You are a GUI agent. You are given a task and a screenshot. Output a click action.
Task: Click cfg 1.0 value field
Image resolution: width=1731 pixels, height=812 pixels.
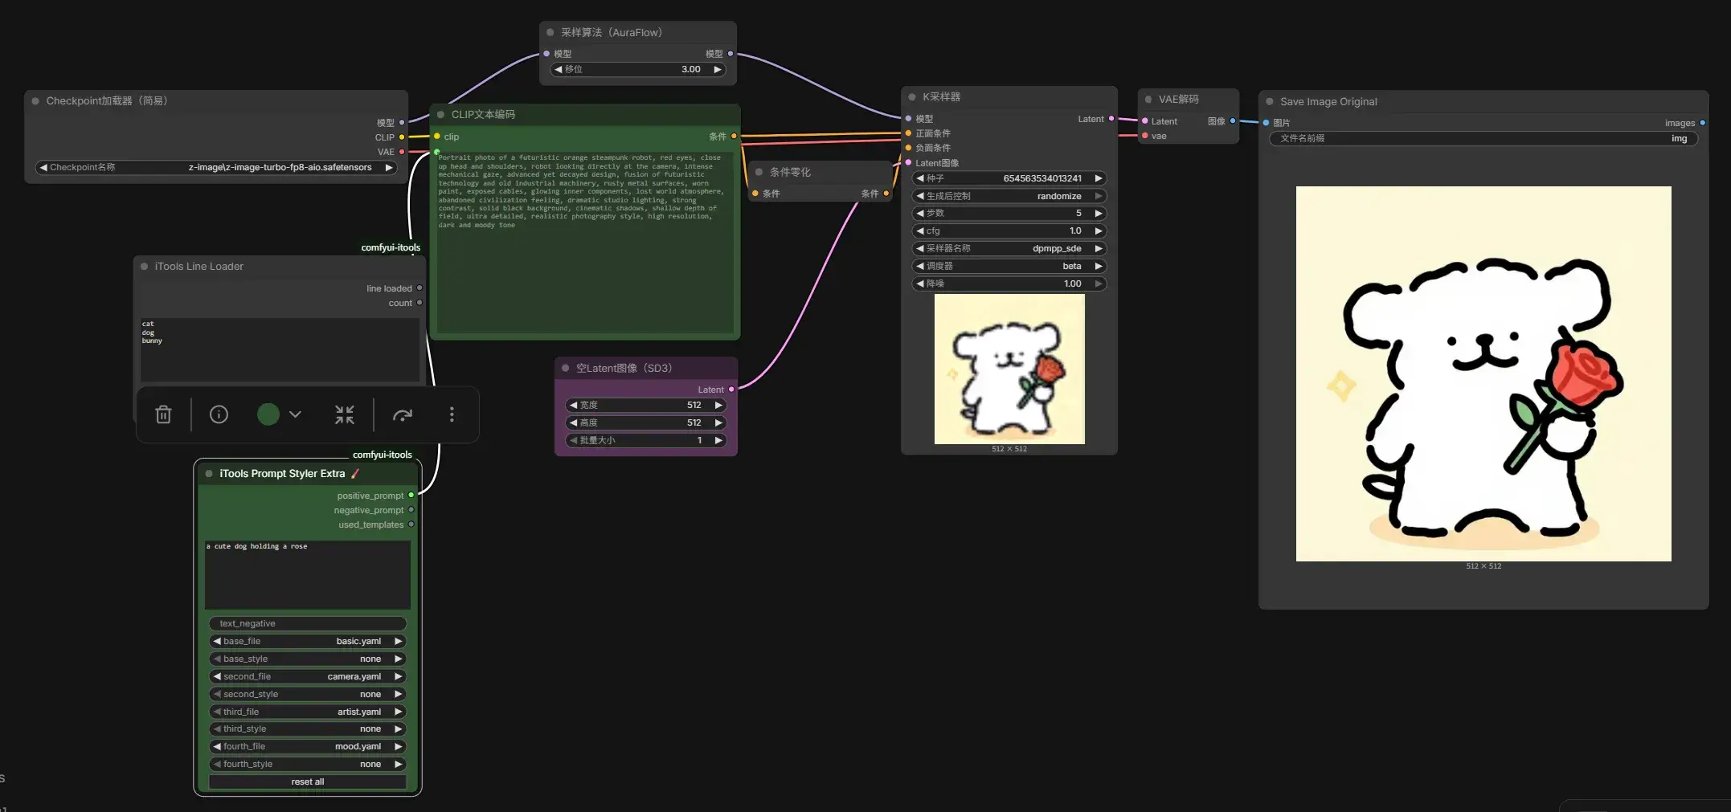(x=1009, y=231)
